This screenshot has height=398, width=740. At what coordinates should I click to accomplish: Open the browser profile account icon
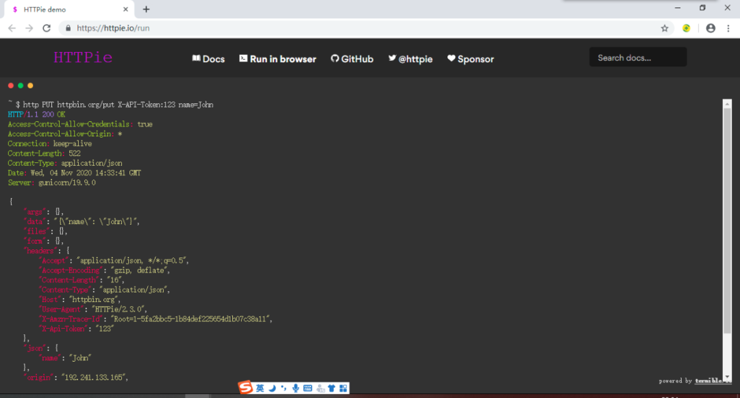click(711, 28)
